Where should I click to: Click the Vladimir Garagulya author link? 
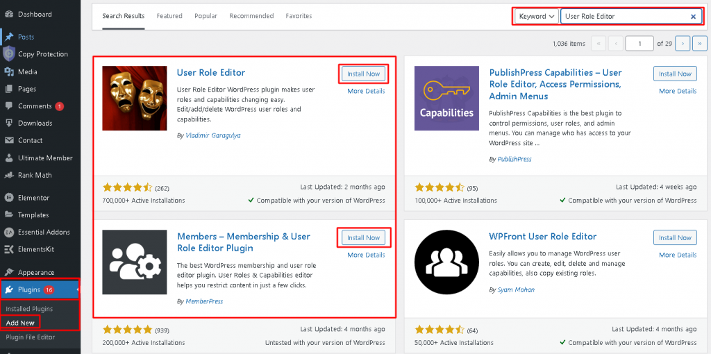(x=213, y=135)
